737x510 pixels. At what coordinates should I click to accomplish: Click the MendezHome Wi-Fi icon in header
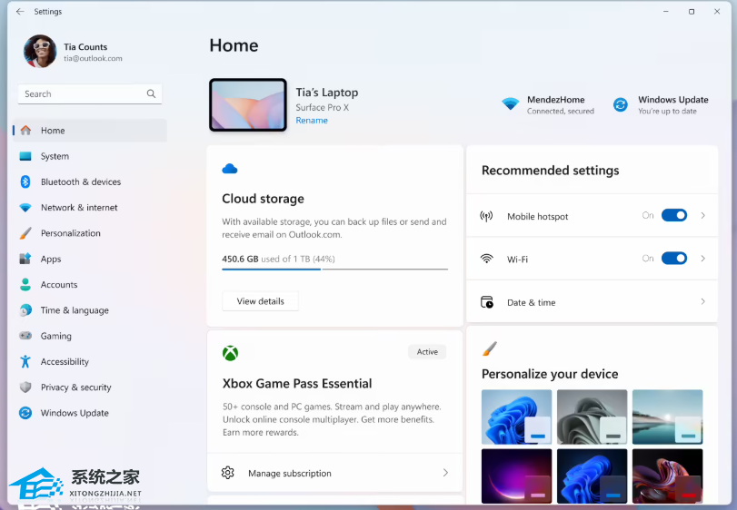point(510,103)
